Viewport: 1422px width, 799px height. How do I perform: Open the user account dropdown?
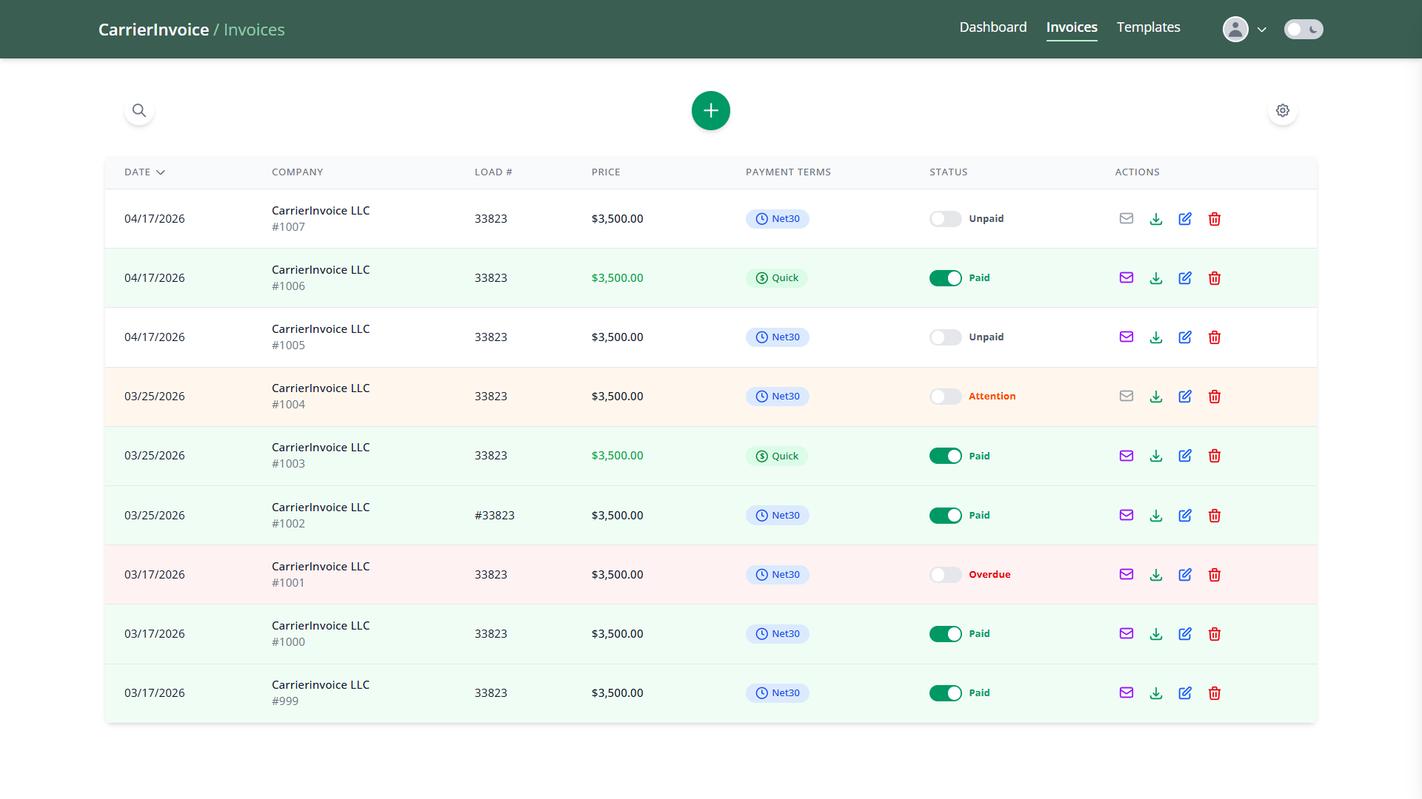click(1245, 29)
